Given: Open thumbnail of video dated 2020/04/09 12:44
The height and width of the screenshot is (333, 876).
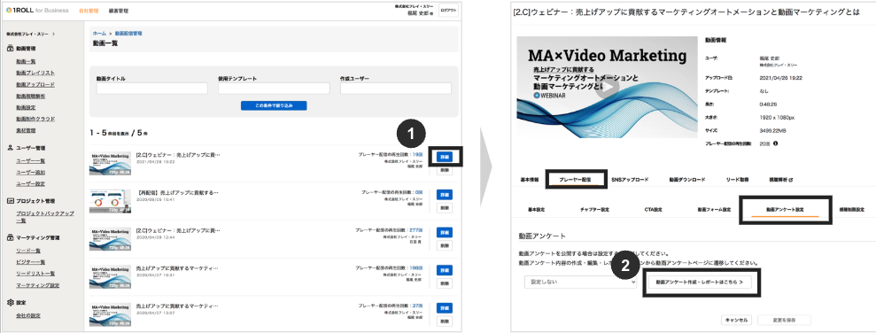Looking at the screenshot, I should pyautogui.click(x=111, y=238).
